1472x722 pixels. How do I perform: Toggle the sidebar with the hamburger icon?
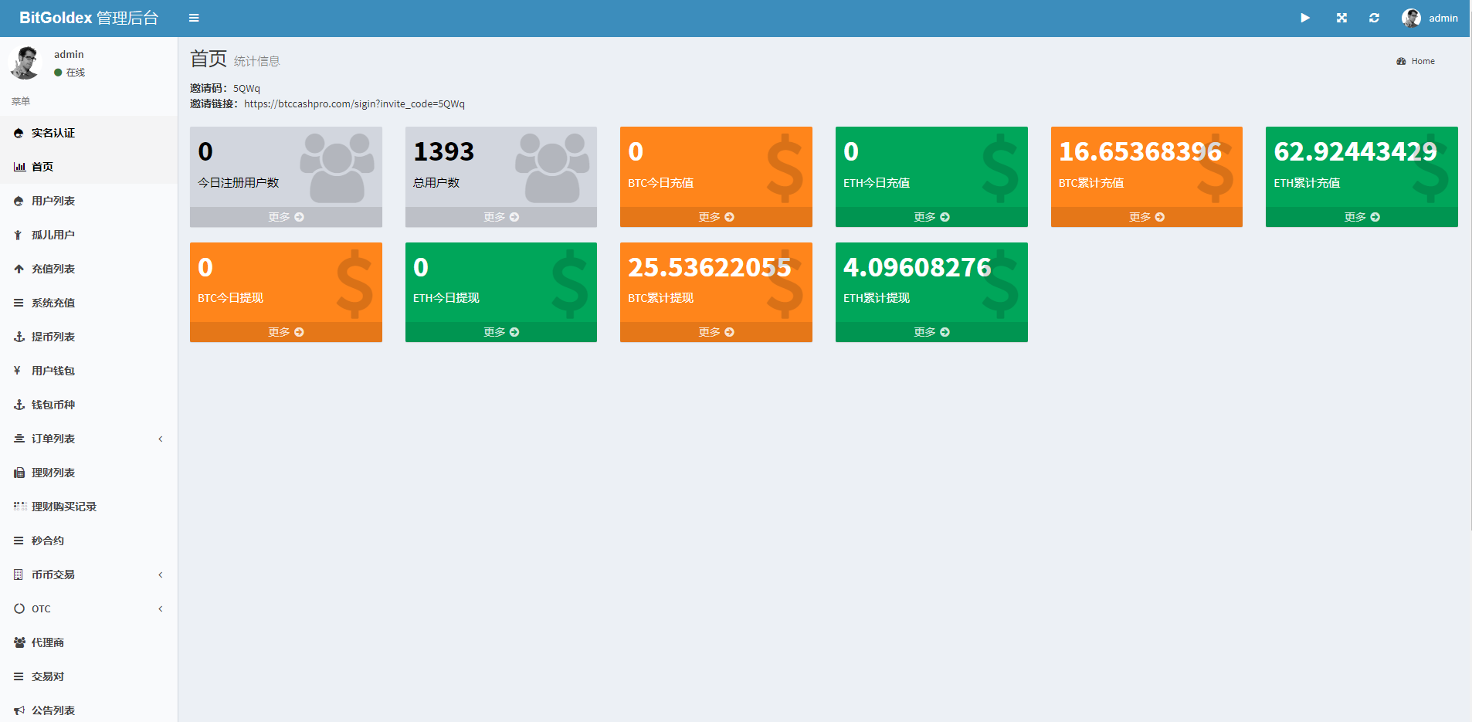(x=194, y=18)
